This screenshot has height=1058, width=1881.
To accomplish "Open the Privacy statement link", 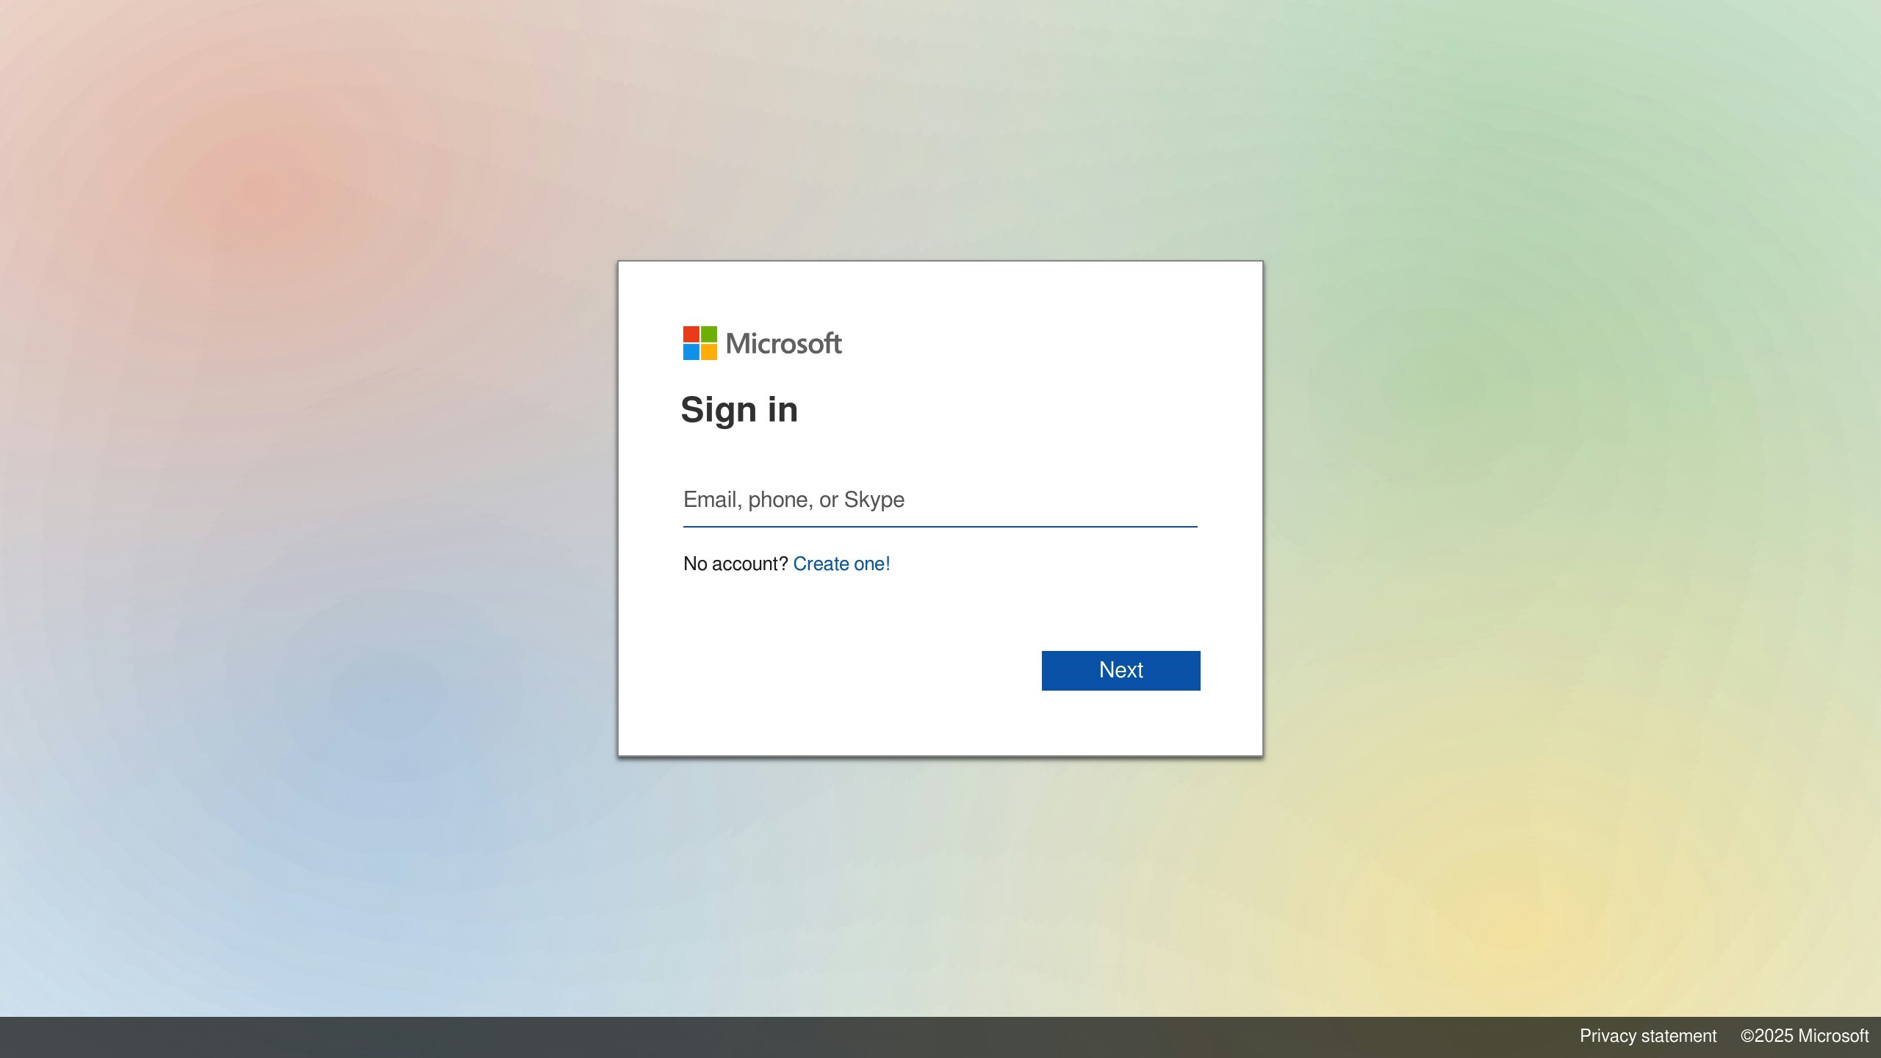I will (1648, 1036).
